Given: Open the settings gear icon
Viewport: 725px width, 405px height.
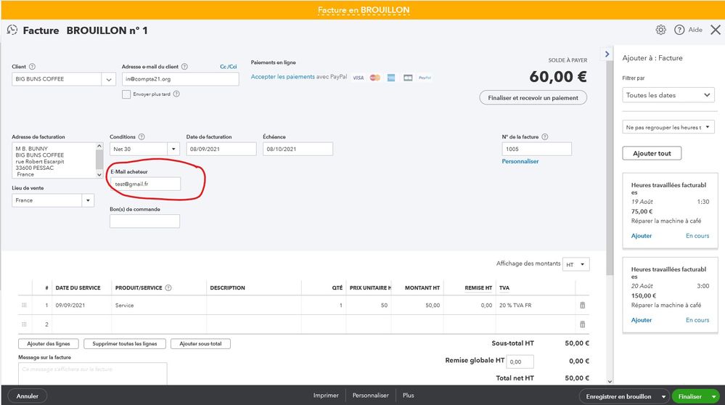Looking at the screenshot, I should tap(660, 30).
